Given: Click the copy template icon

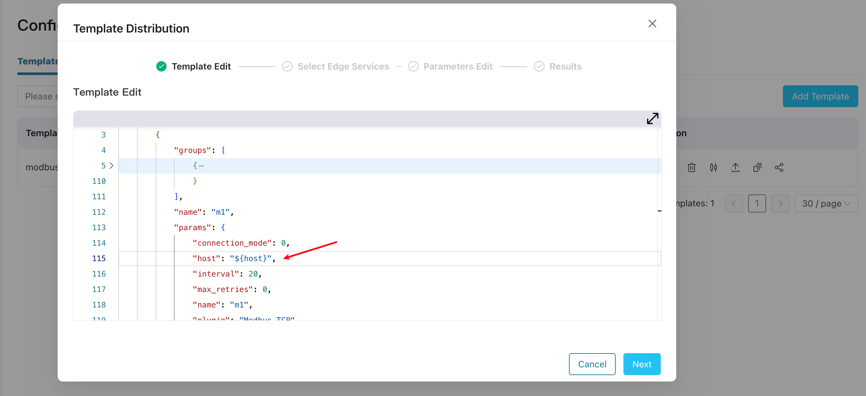Looking at the screenshot, I should point(757,167).
